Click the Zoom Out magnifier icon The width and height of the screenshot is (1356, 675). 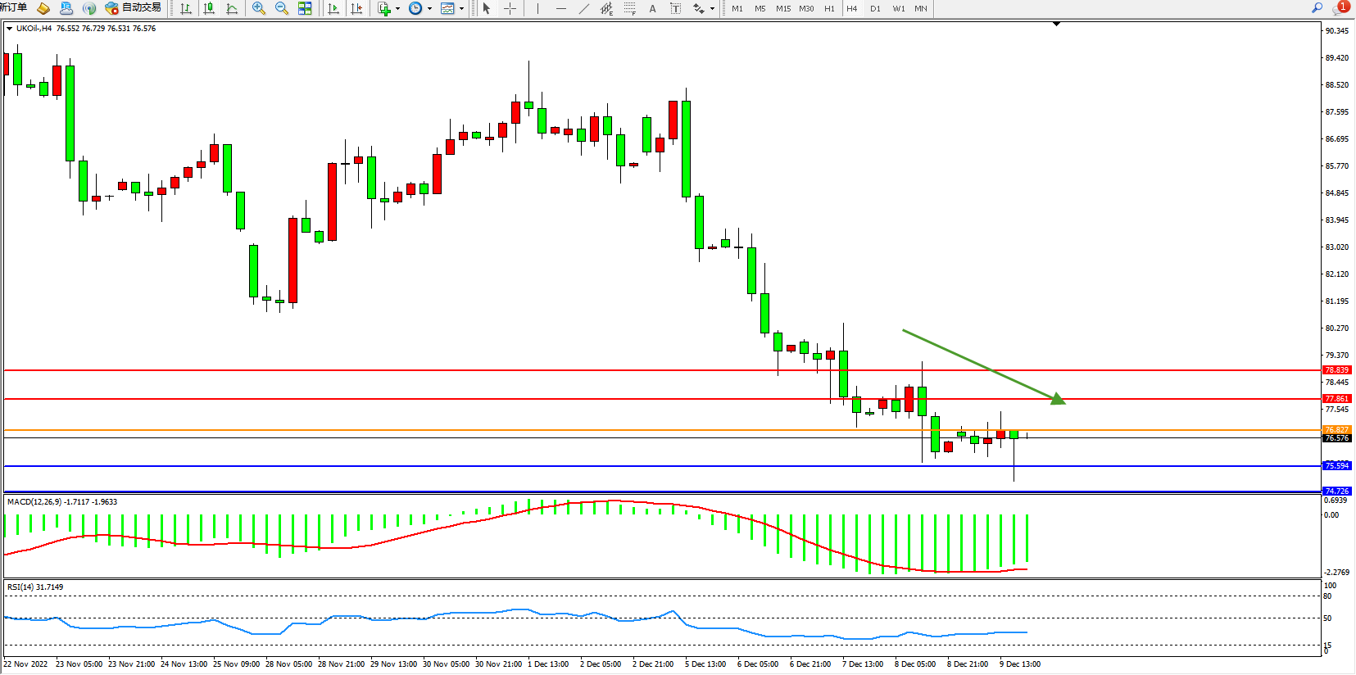282,8
